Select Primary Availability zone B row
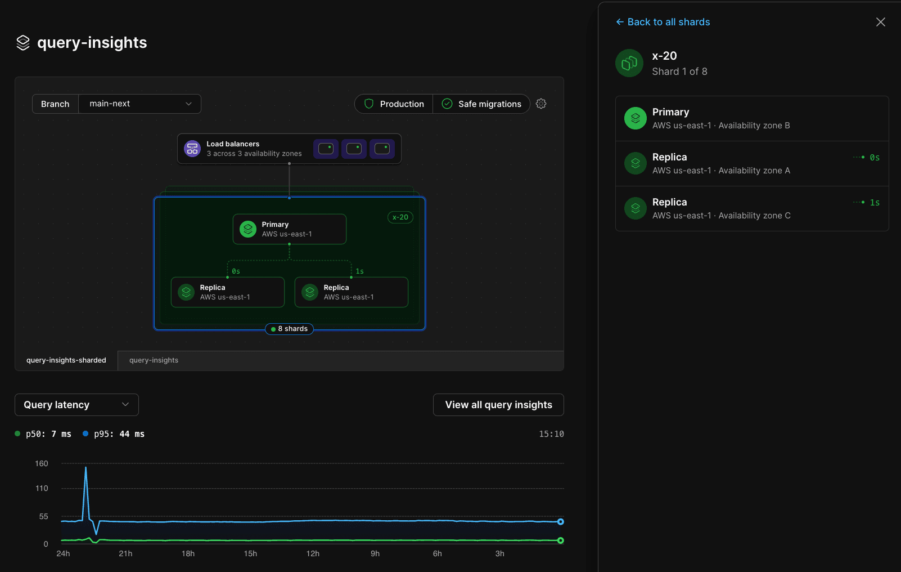Viewport: 901px width, 572px height. pyautogui.click(x=752, y=118)
